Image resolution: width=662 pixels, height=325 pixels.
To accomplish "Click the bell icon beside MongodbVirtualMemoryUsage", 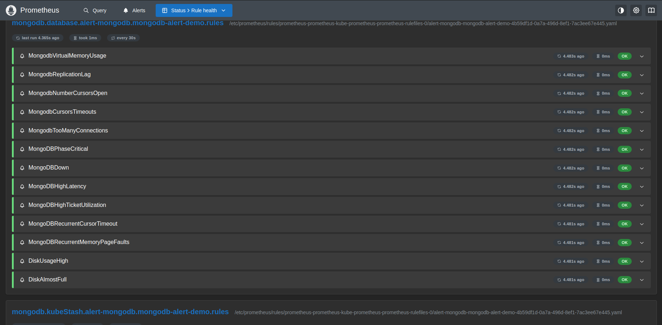I will coord(22,56).
